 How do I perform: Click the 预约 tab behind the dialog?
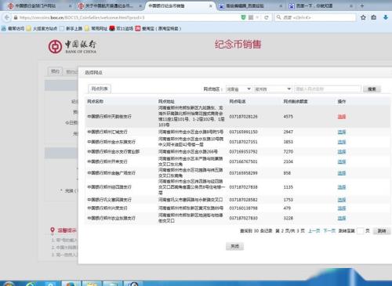(55, 71)
